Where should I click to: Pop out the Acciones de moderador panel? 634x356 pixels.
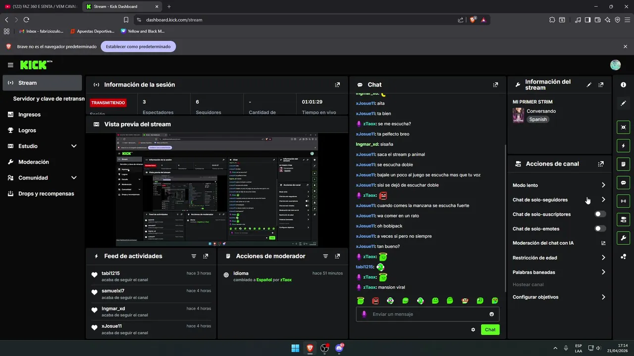337,256
